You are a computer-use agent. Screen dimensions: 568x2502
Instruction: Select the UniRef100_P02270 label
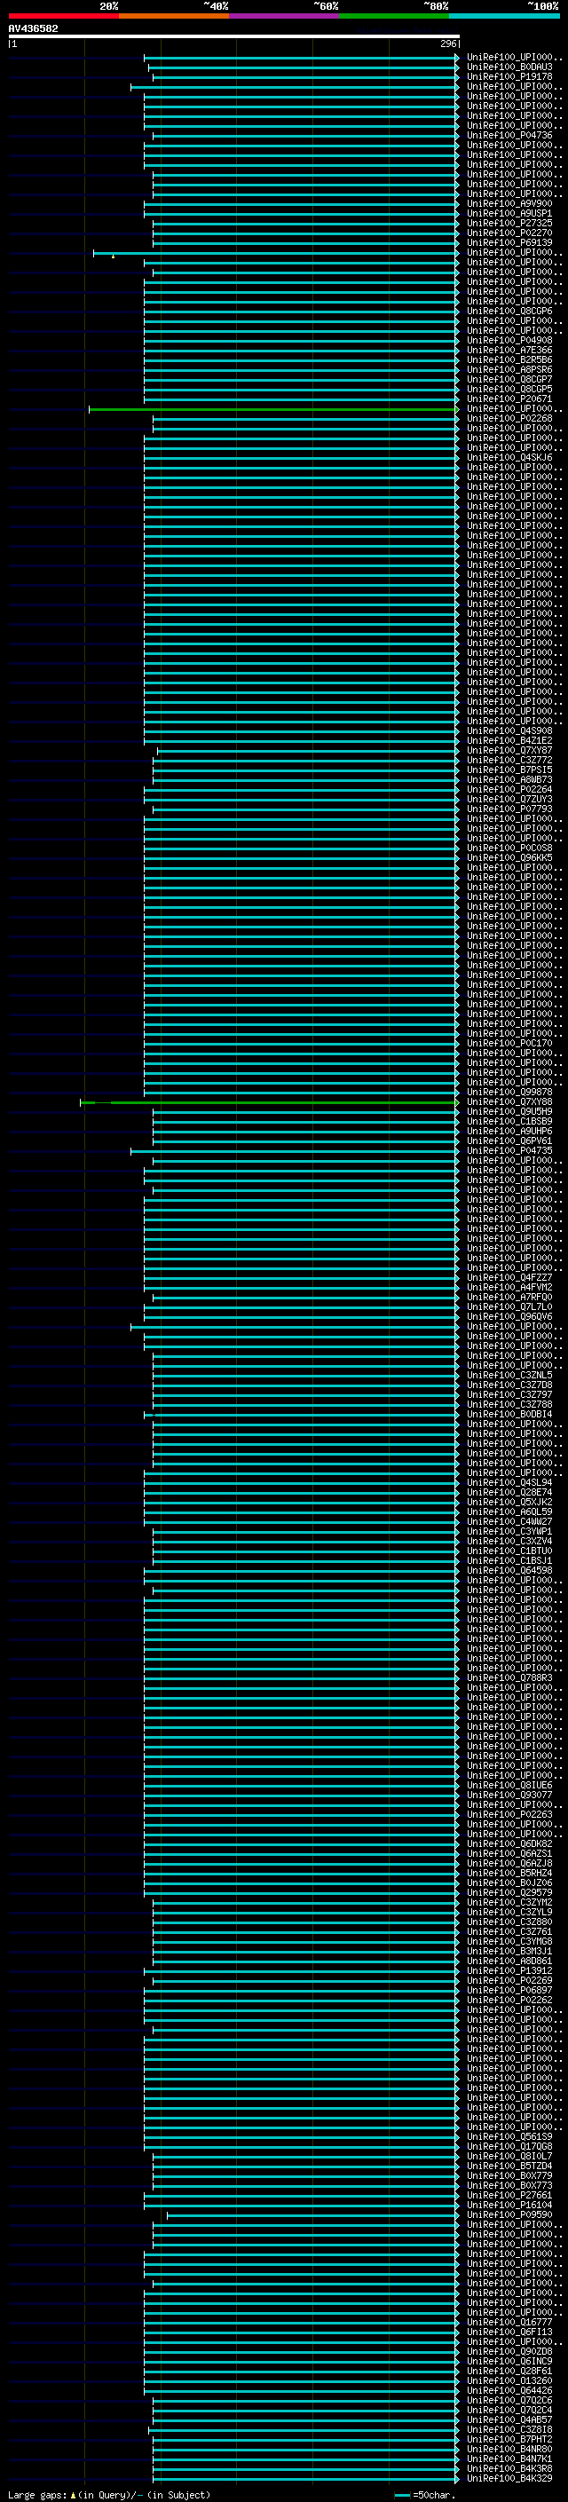point(509,233)
